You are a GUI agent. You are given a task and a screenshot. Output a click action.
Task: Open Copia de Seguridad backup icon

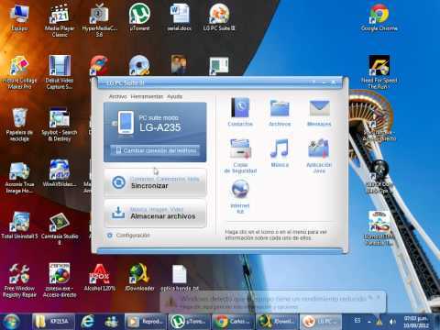pyautogui.click(x=240, y=156)
